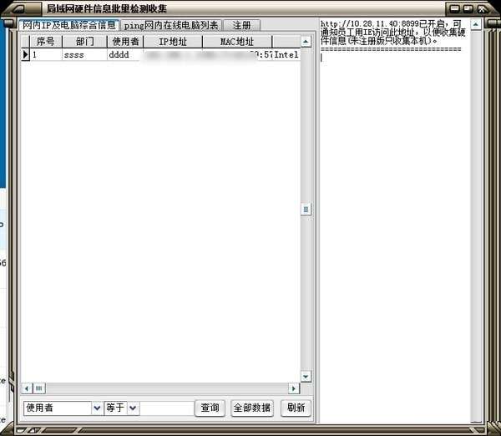Viewport: 501px width, 436px height.
Task: Minimize the 局域网硬件信息批量检测收集 window
Action: click(454, 8)
